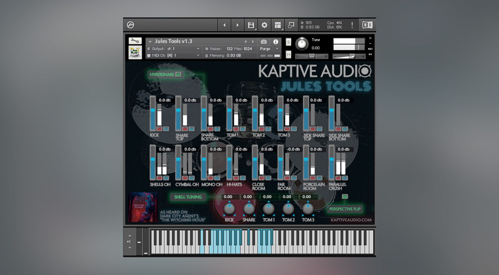
Task: Open the KAPTIVEAUDIO.COM link
Action: [351, 220]
